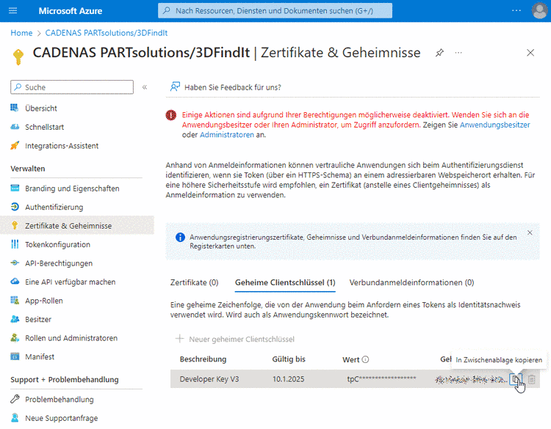Image resolution: width=551 pixels, height=429 pixels.
Task: Open the Verbundanmeldeinformationen (0) tab
Action: [x=411, y=282]
